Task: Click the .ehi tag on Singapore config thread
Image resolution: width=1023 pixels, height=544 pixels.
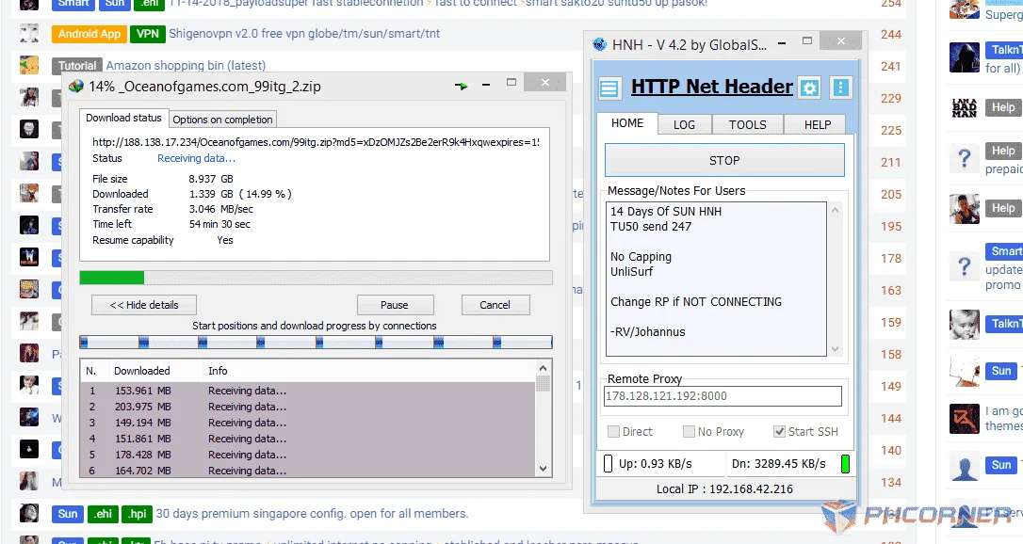Action: click(x=103, y=514)
